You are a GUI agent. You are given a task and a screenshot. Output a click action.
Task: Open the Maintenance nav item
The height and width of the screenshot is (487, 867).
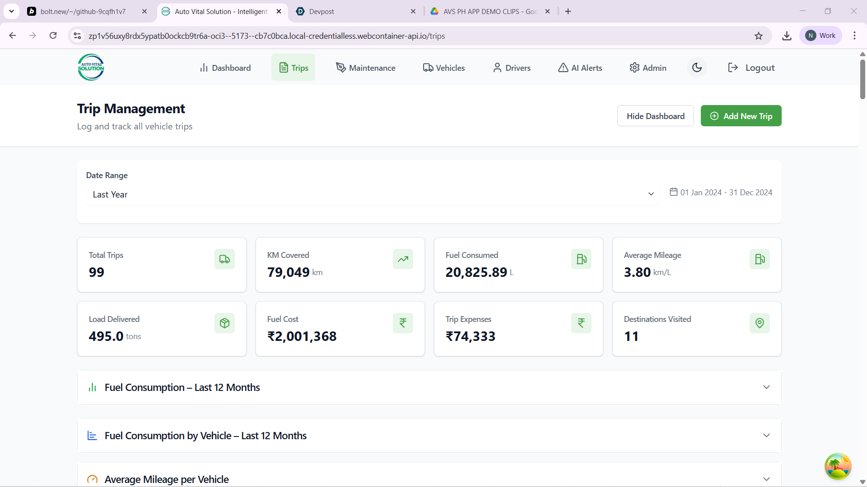coord(366,68)
